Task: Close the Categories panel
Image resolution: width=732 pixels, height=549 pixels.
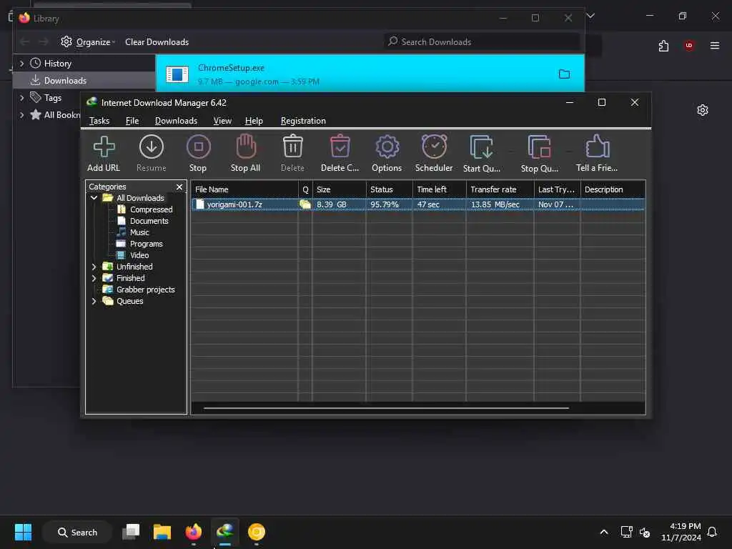Action: pos(179,187)
